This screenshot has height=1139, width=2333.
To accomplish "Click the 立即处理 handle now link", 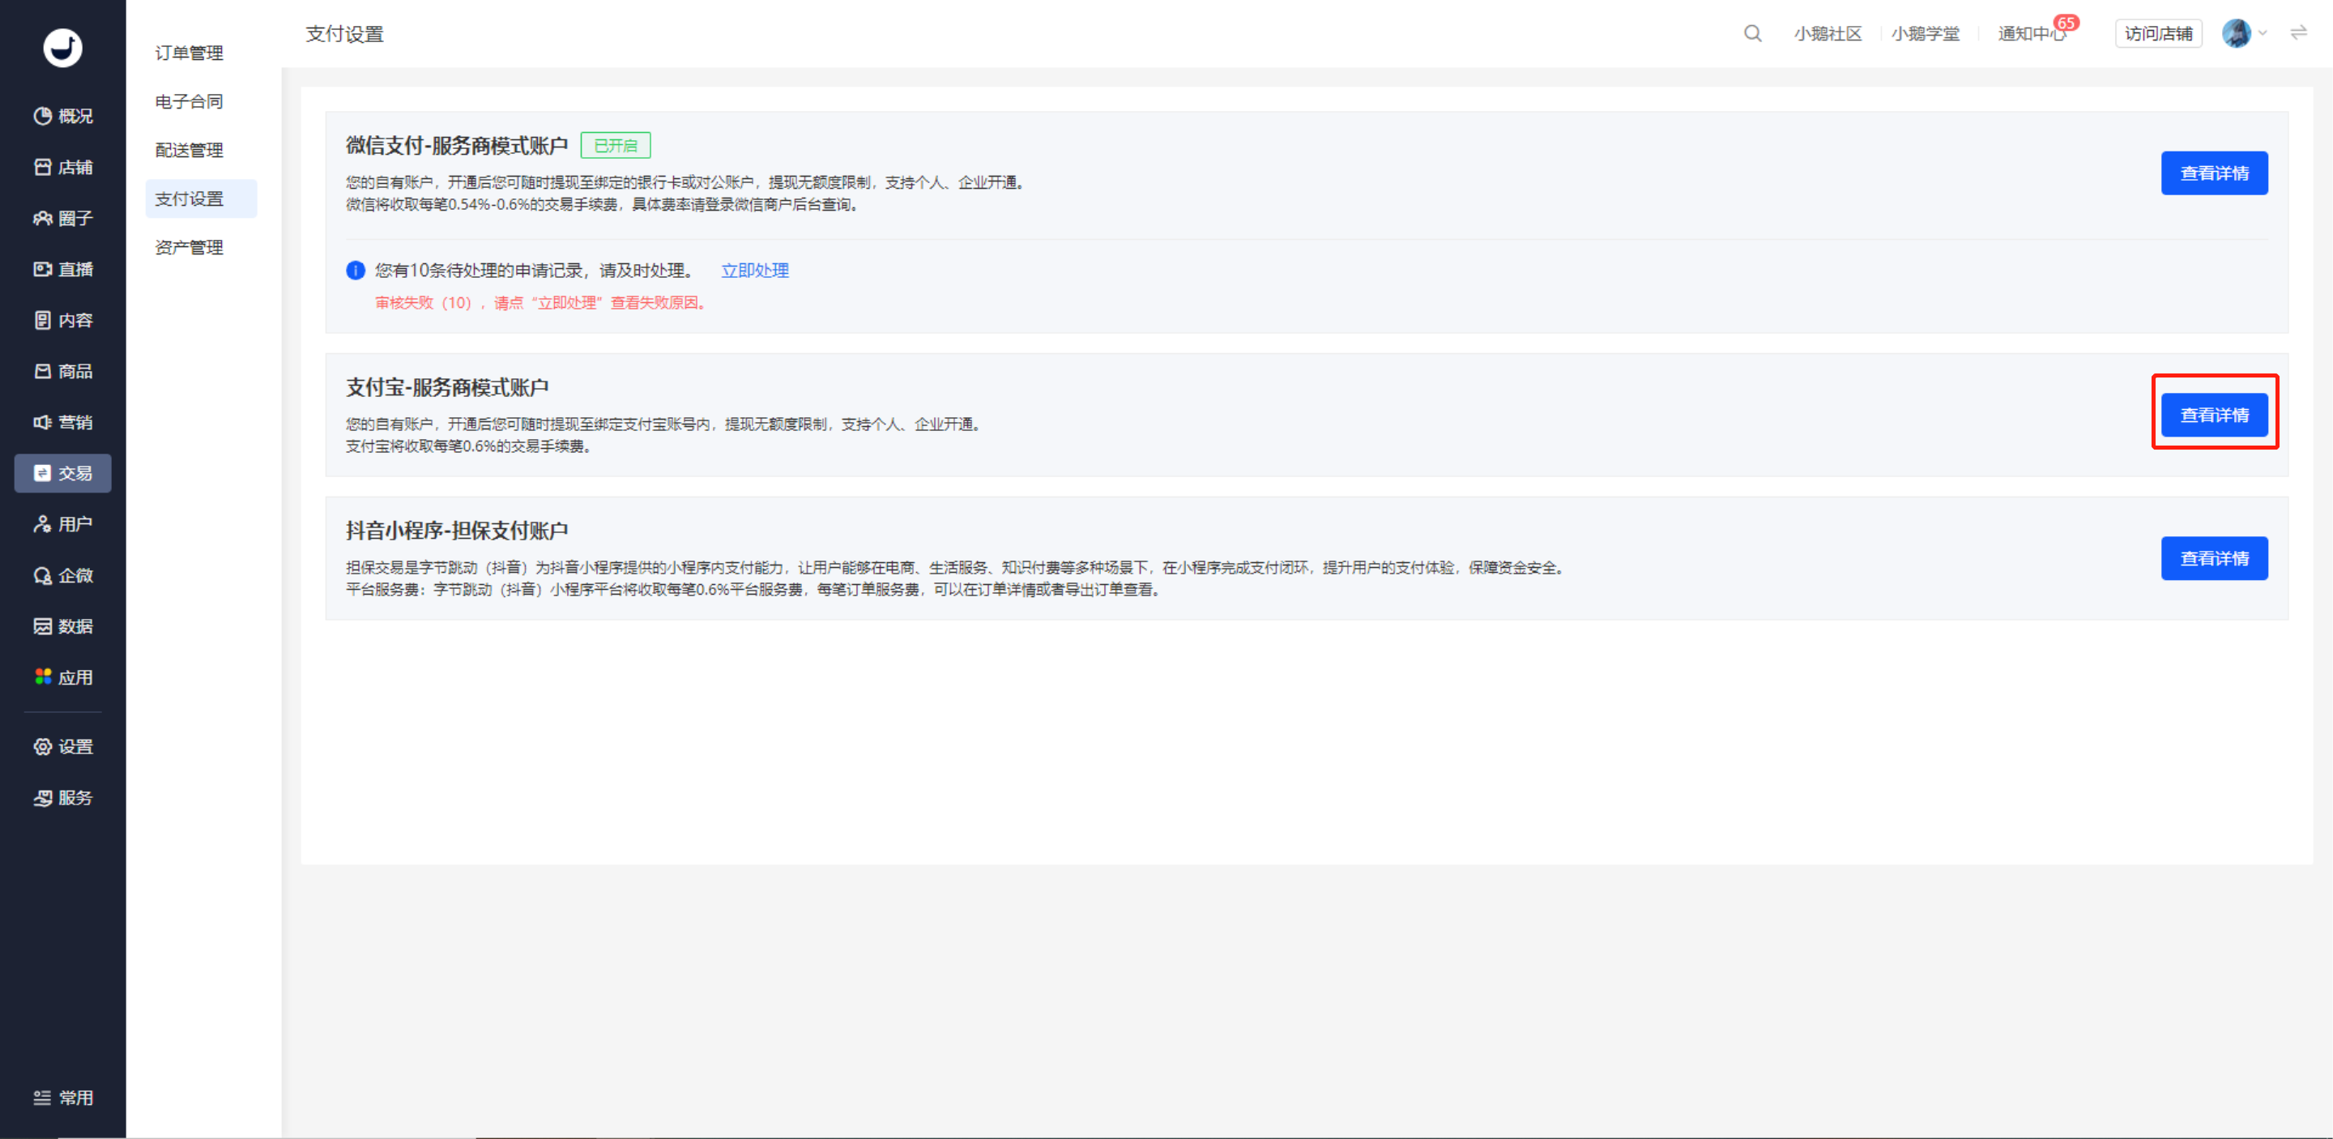I will click(x=754, y=270).
